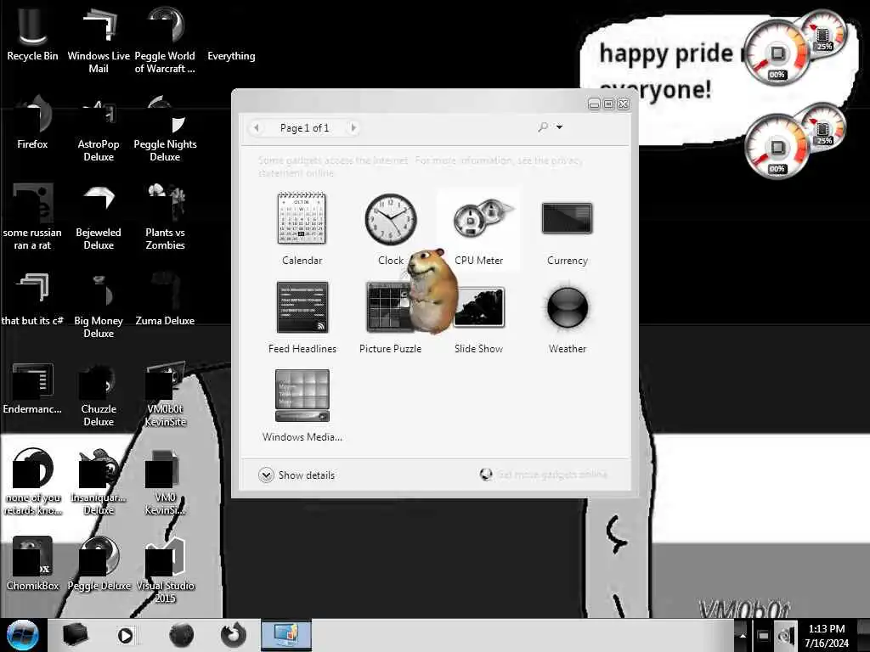Launch Firefox from desktop

point(32,122)
